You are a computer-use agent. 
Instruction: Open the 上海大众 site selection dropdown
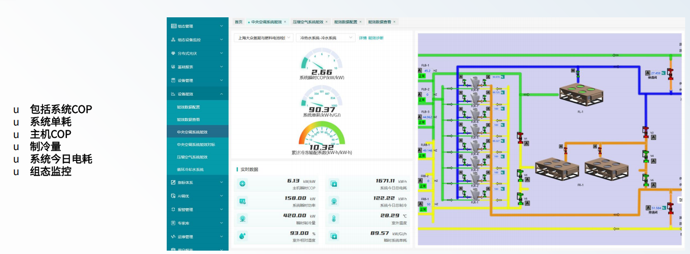pos(263,38)
